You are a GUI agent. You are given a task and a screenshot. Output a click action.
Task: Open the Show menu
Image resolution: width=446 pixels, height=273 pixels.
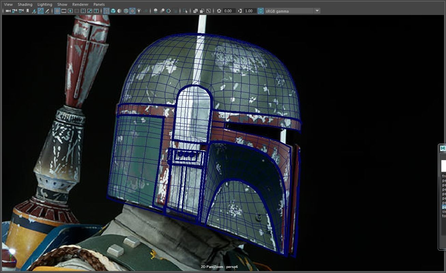[x=62, y=4]
